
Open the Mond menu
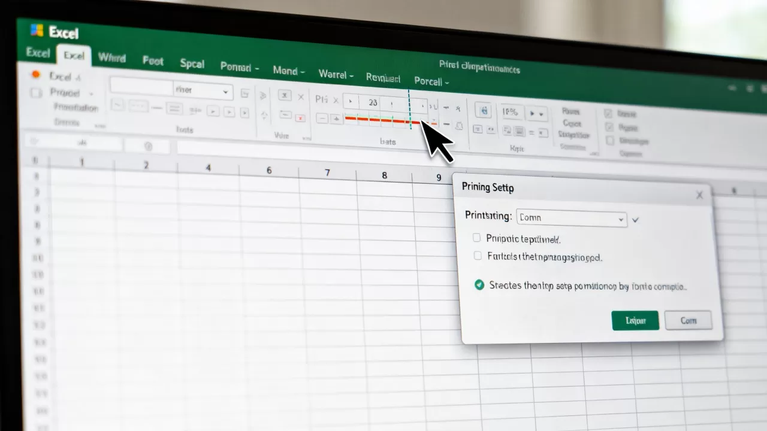[289, 71]
